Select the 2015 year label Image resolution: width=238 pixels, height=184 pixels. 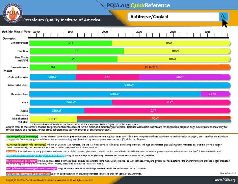pos(207,32)
